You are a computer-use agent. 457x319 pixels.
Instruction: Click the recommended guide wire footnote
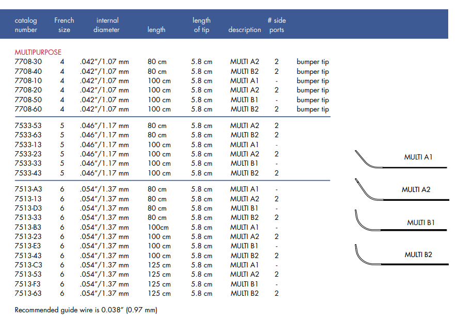[86, 310]
